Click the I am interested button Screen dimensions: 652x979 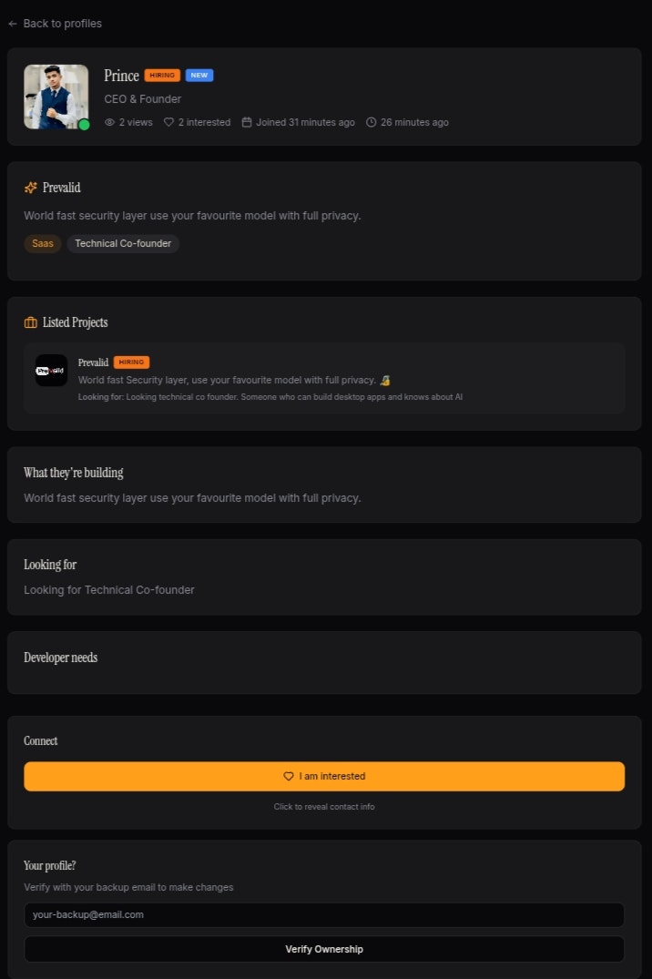pyautogui.click(x=324, y=776)
